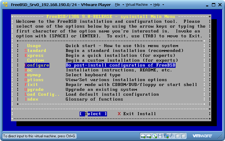Select the Express installation entry
Image resolution: width=225 pixels, height=141 pixels.
coord(34,56)
